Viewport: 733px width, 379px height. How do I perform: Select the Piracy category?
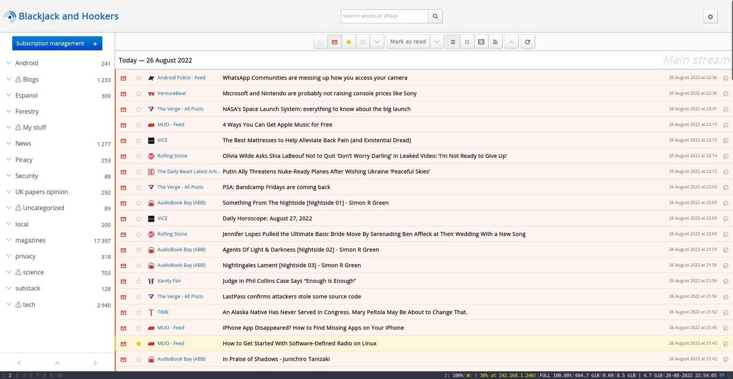click(x=24, y=160)
